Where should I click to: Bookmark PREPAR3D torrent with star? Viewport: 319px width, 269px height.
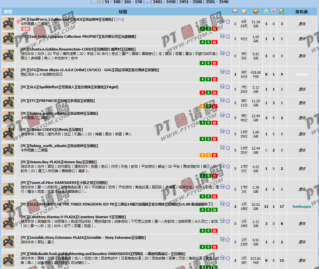228,100
